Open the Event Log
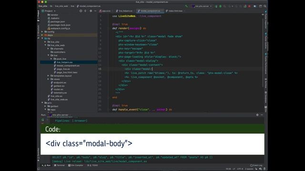This screenshot has width=305, height=171. 256,165
